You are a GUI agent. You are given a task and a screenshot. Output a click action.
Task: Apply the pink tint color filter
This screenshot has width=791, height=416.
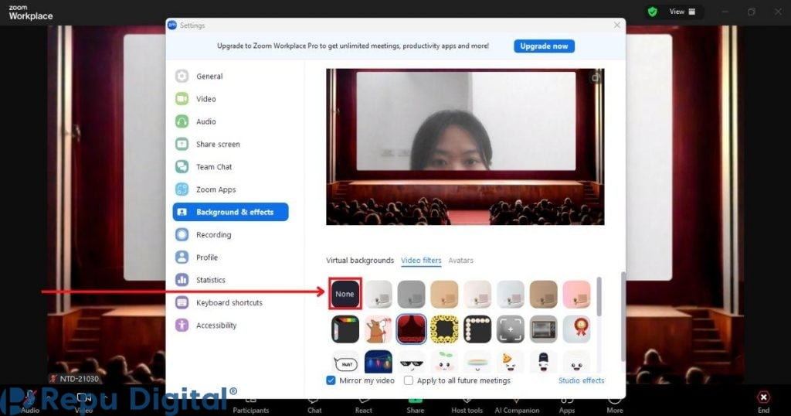[576, 294]
